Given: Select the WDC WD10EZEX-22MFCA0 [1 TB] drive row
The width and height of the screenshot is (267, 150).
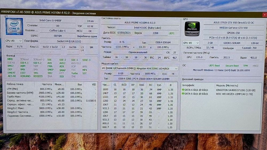Looking at the screenshot, I should tap(221, 94).
